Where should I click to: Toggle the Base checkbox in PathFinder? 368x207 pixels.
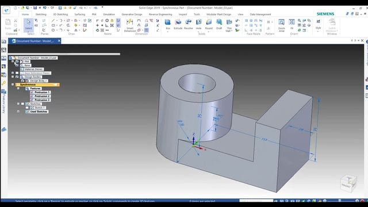click(17, 65)
